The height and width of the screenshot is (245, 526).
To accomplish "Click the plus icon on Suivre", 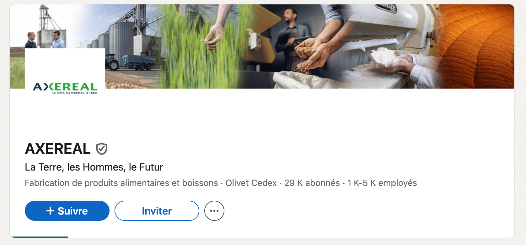I will [50, 211].
